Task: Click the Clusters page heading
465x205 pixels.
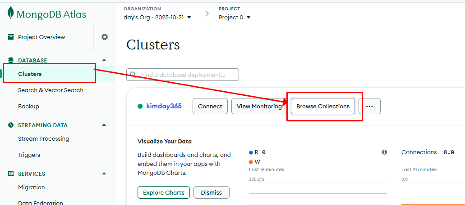Action: (x=153, y=45)
